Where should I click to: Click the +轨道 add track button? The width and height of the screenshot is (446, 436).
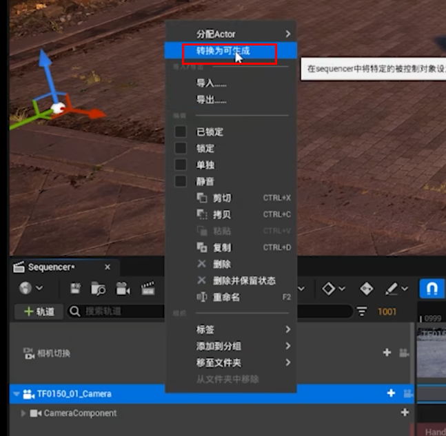[x=39, y=311]
